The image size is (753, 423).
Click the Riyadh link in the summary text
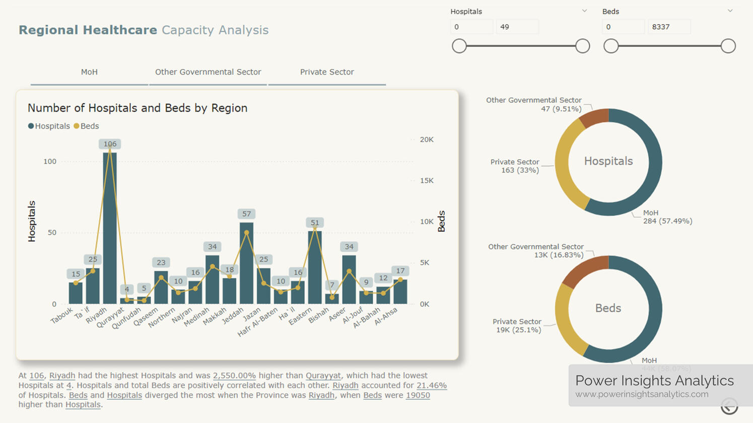(x=62, y=375)
